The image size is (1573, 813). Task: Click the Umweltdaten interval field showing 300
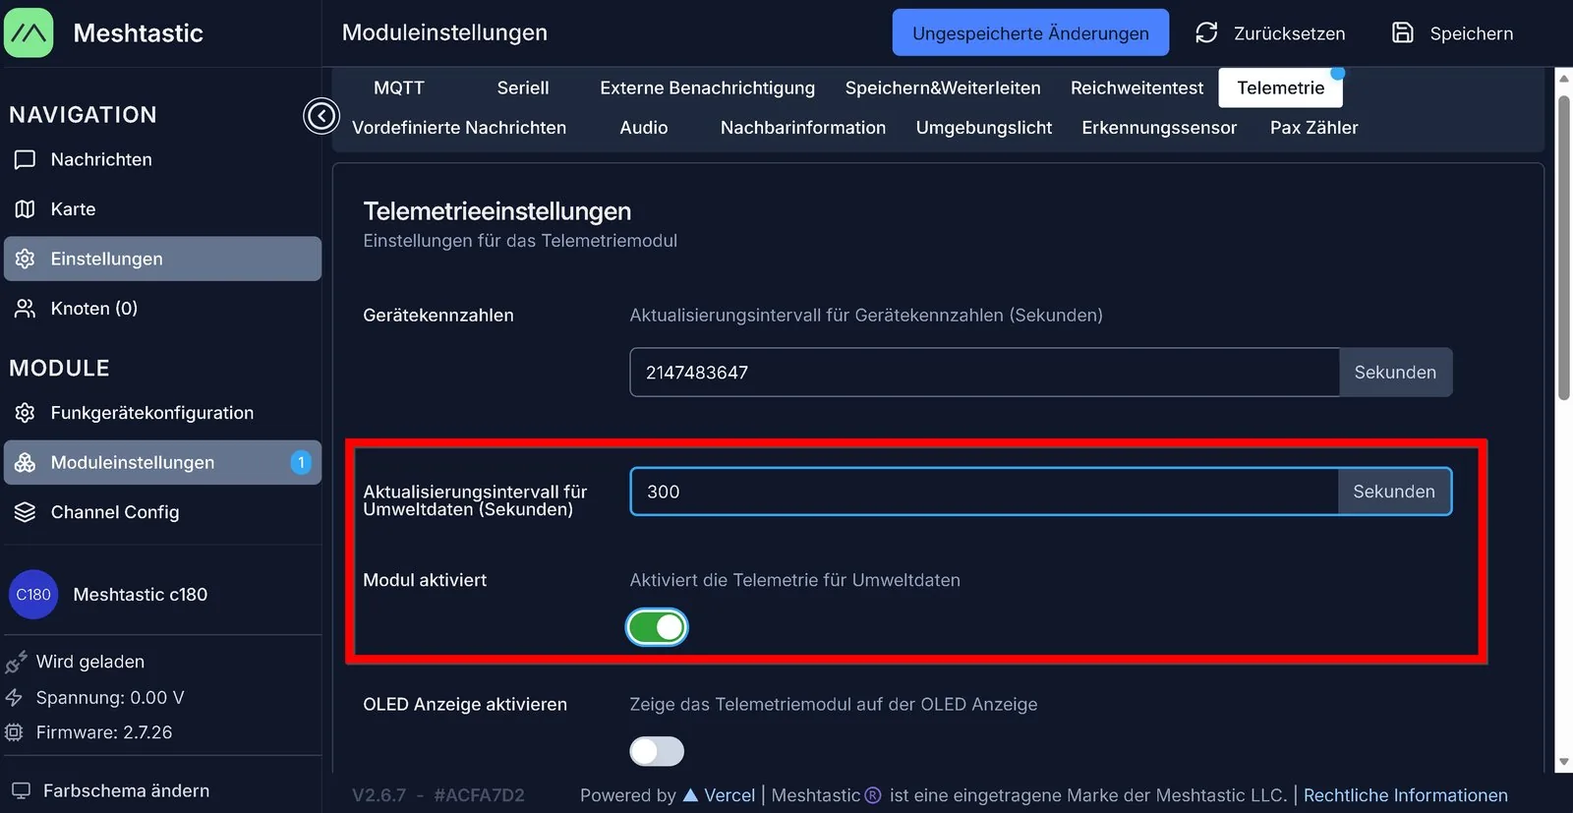(984, 491)
